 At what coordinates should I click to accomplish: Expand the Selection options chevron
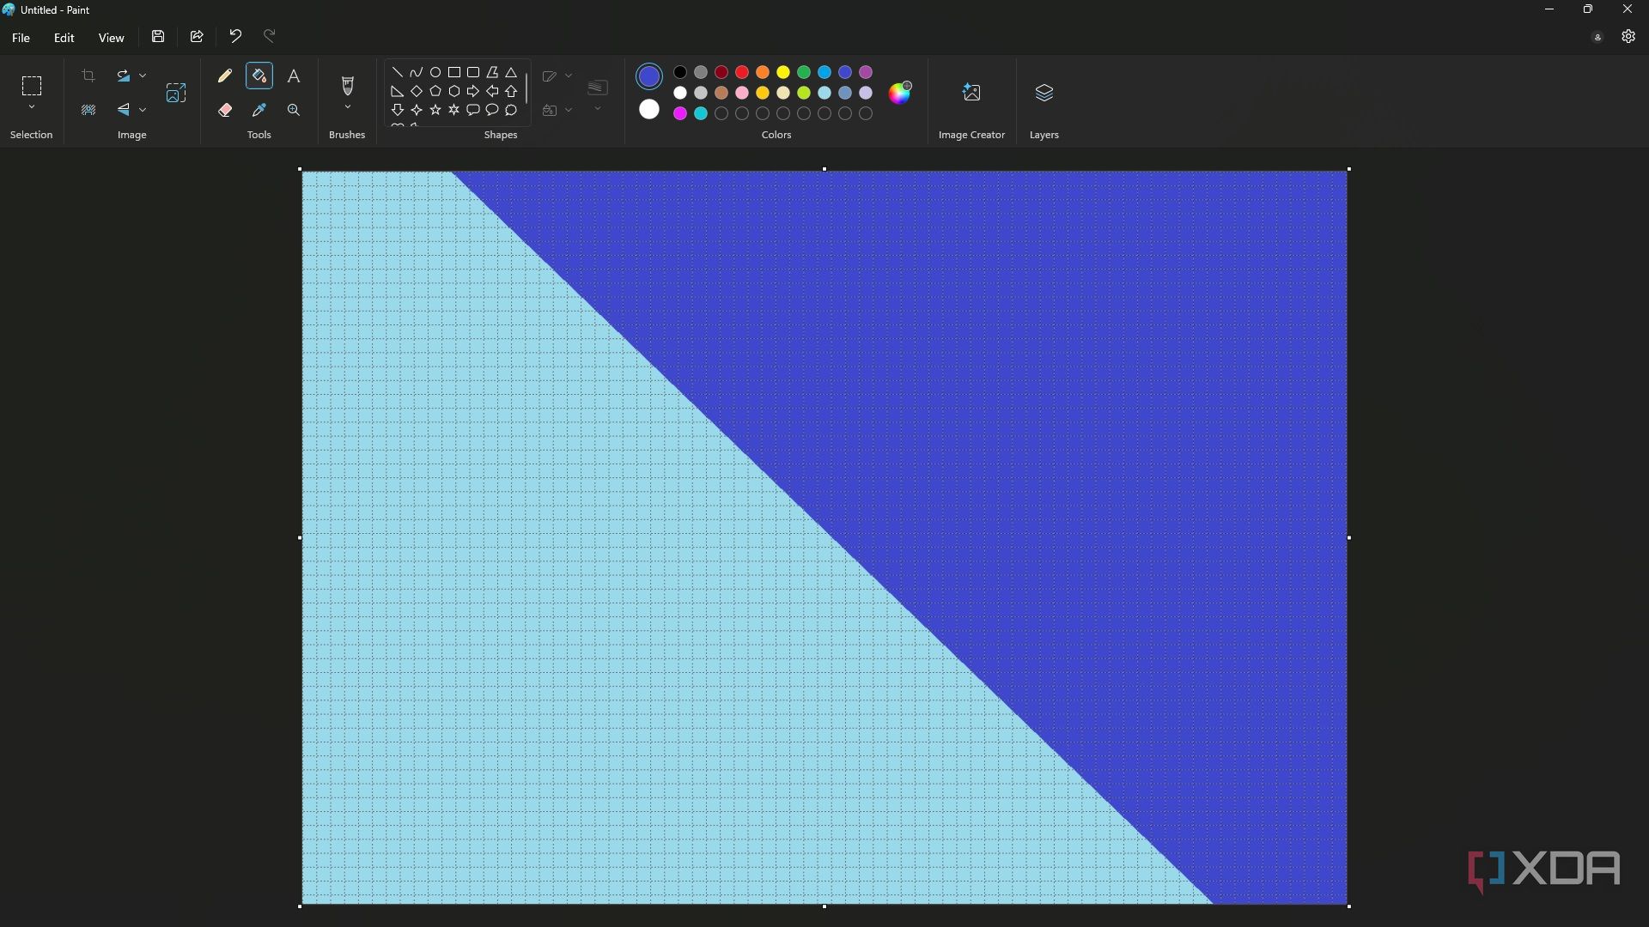[32, 108]
